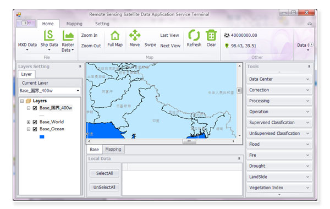Uncheck the Base_World layer checkbox
The width and height of the screenshot is (330, 209).
[35, 122]
